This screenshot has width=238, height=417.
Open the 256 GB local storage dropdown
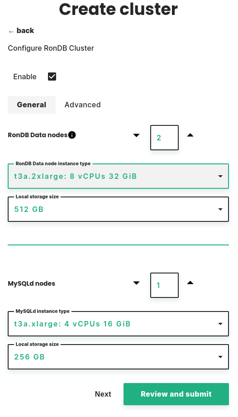[x=118, y=357]
